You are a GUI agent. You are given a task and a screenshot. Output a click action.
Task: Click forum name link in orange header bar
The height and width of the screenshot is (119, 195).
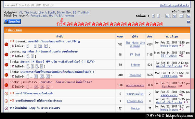coord(15,30)
